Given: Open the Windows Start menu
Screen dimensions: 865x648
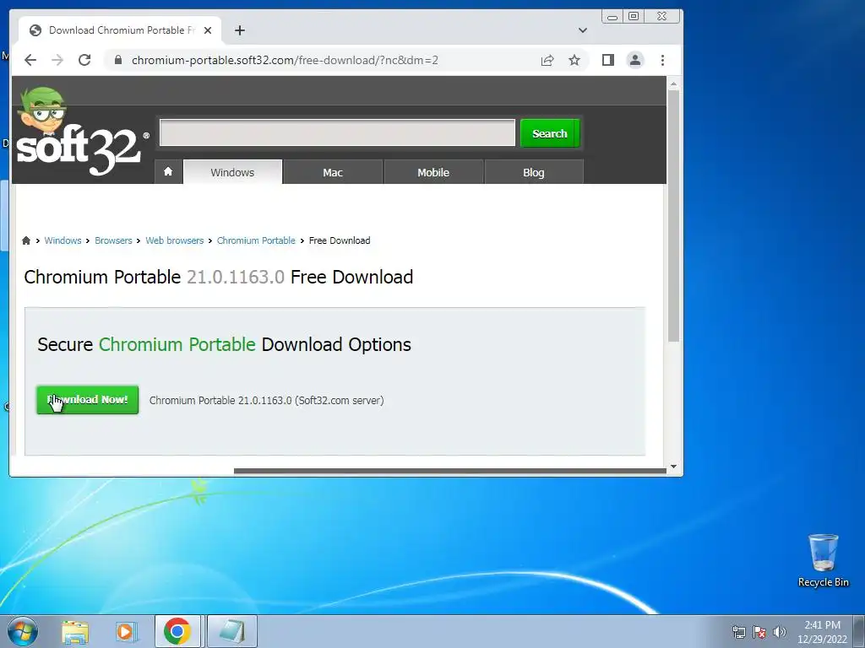Looking at the screenshot, I should [23, 631].
